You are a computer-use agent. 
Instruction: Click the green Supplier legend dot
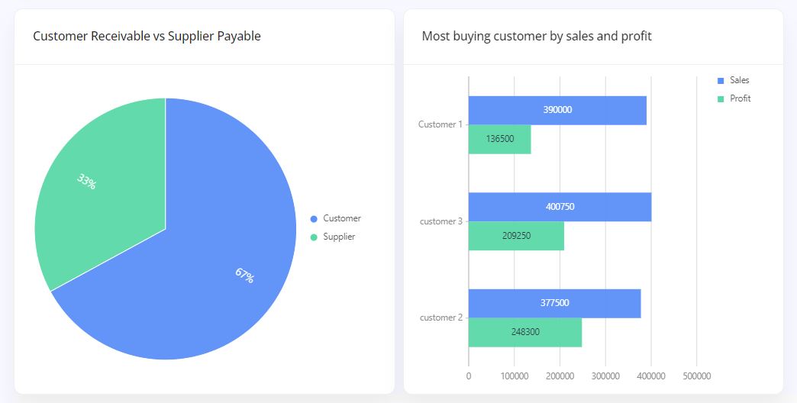tap(314, 237)
